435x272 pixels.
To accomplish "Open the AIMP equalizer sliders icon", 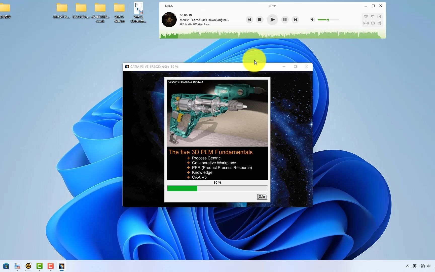I will 379,17.
